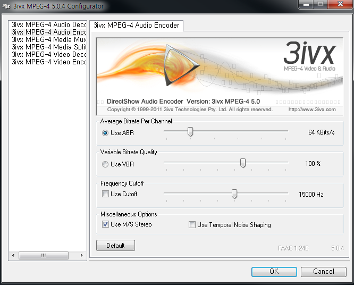
Task: Click the configurator title bar app icon
Action: click(x=6, y=6)
